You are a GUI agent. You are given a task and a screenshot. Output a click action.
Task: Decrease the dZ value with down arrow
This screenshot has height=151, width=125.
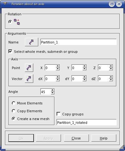[x=111, y=80]
